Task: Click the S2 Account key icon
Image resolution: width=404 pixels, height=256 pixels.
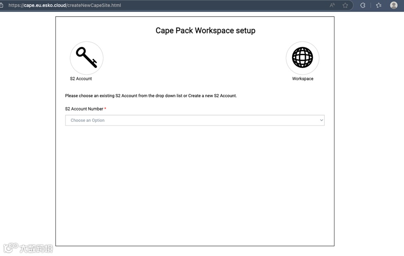Action: click(x=87, y=58)
